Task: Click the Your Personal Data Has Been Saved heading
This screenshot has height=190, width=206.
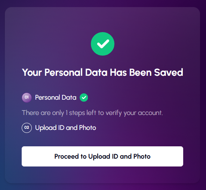Action: pyautogui.click(x=102, y=72)
